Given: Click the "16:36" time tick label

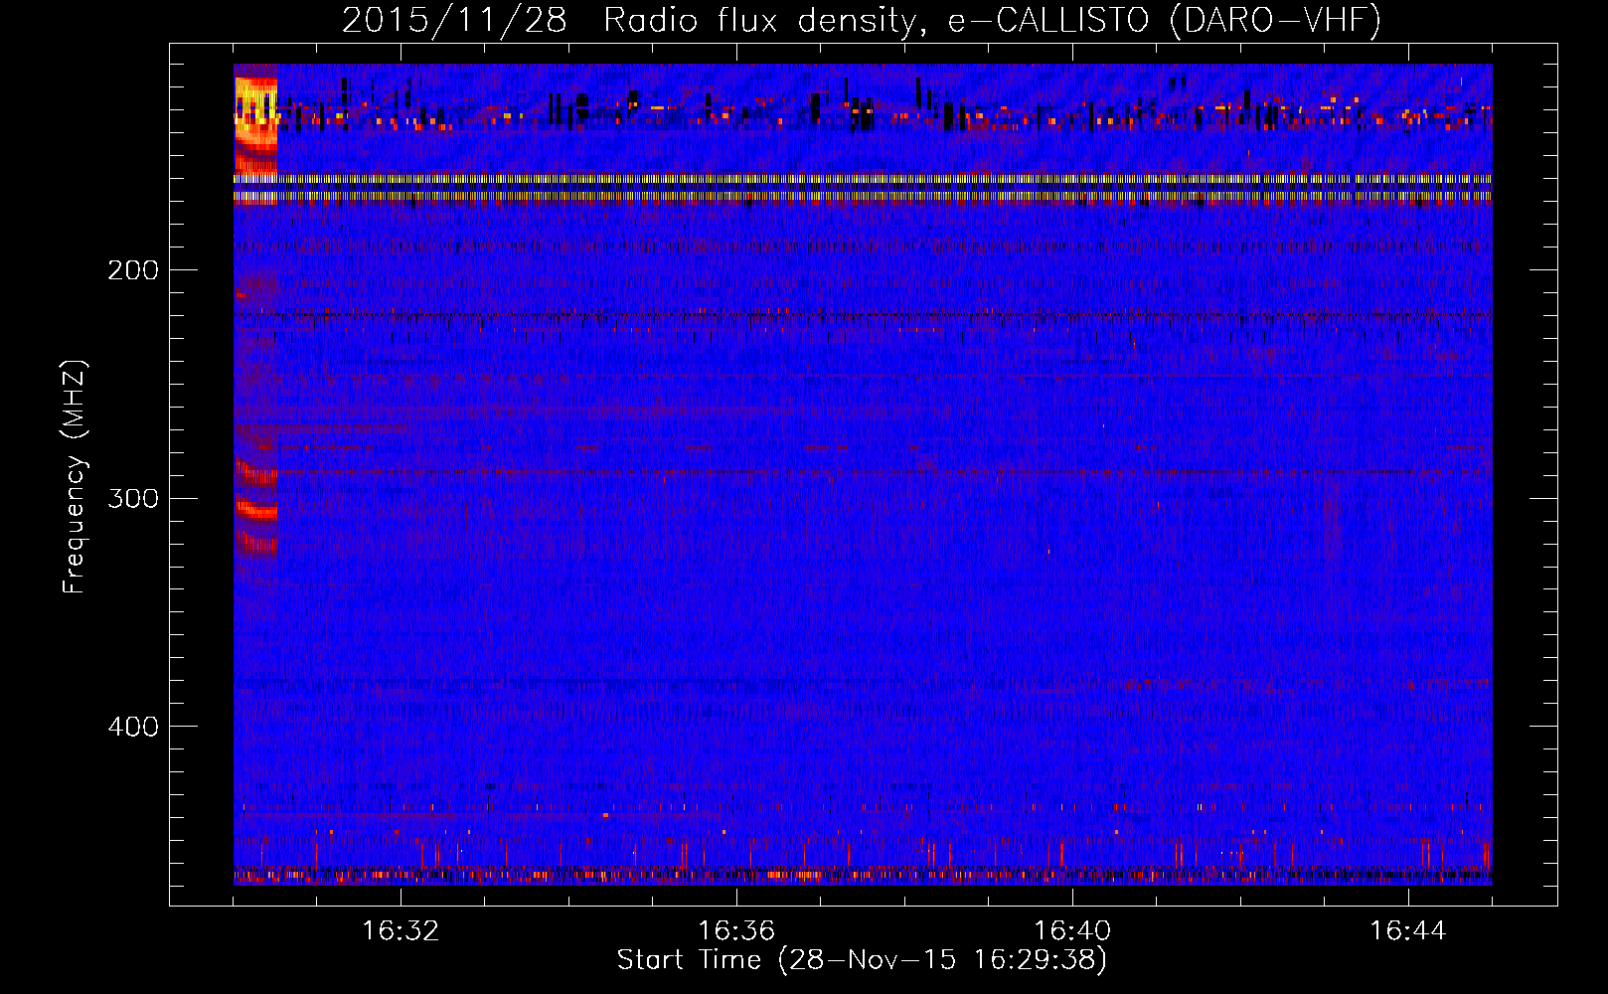Looking at the screenshot, I should 736,930.
